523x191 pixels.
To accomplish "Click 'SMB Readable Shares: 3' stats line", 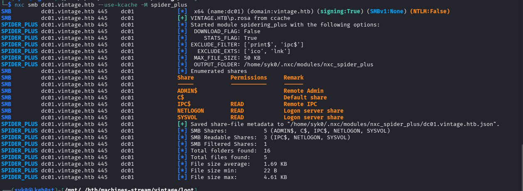I will 270,137.
